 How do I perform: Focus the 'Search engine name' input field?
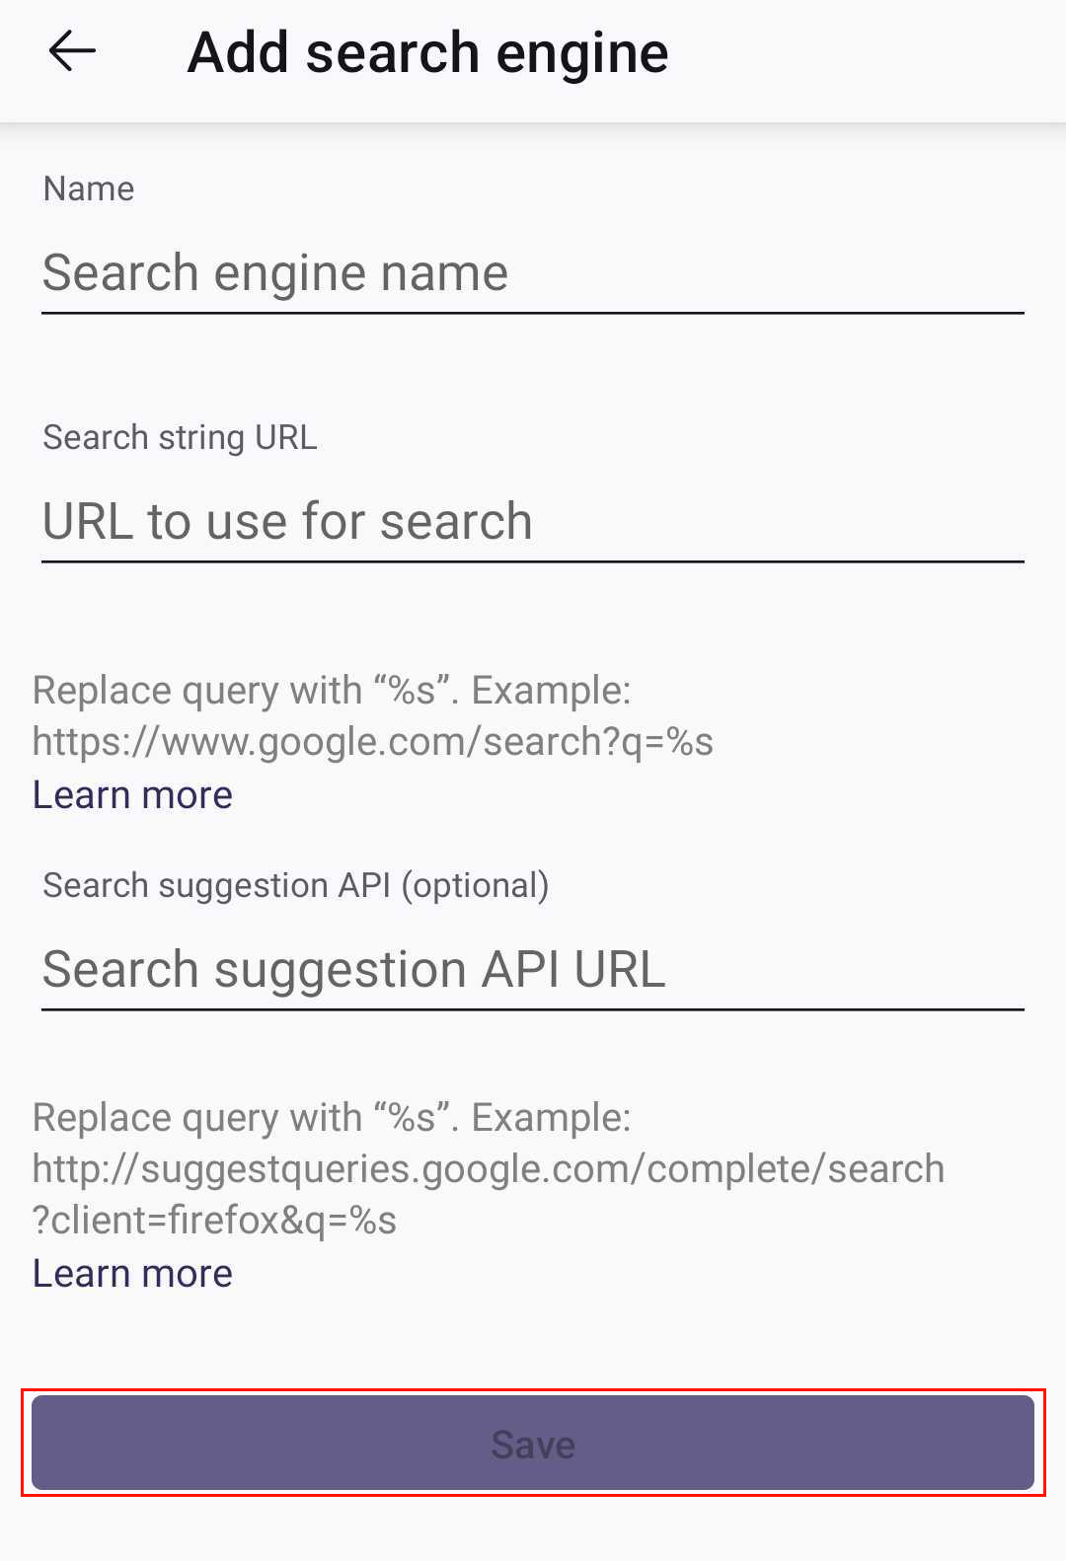click(531, 273)
